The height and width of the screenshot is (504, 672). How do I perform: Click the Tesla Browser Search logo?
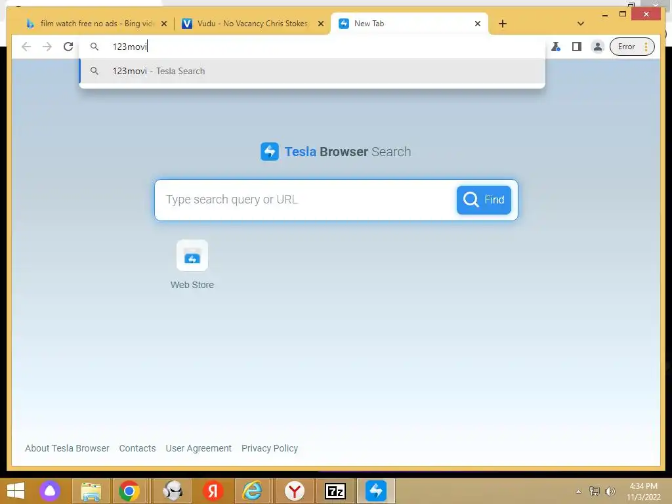(x=335, y=152)
